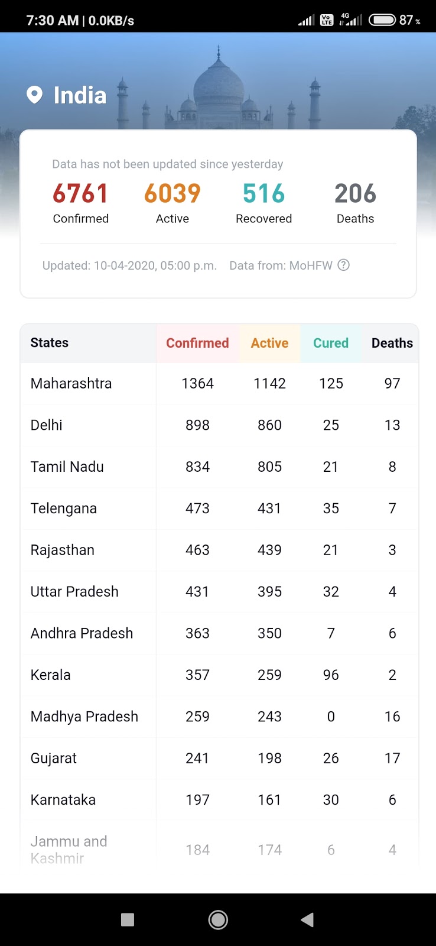
Task: Tap the battery icon in status bar
Action: (382, 20)
